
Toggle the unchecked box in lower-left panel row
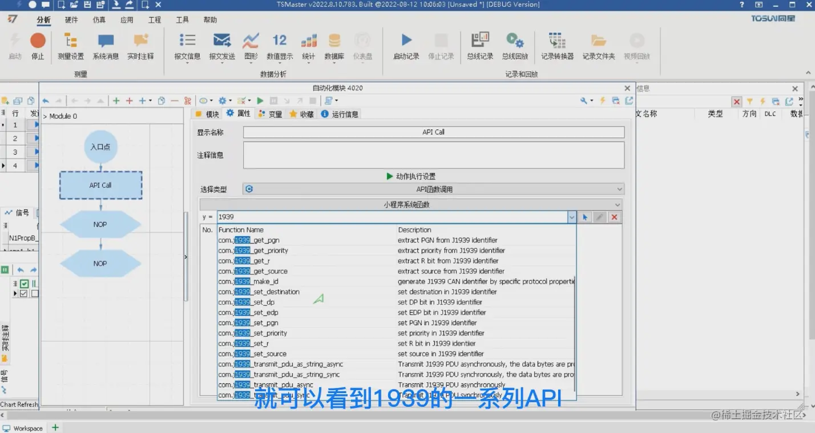[x=34, y=293]
